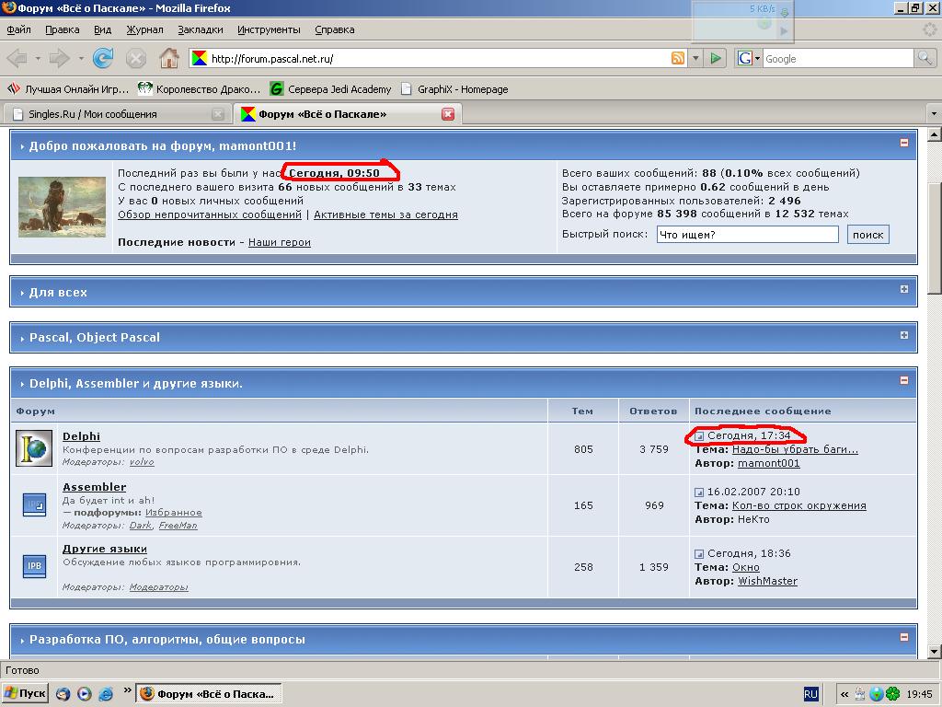Collapse the Delphi, Assembler category
Screen dimensions: 942x707
(x=904, y=380)
